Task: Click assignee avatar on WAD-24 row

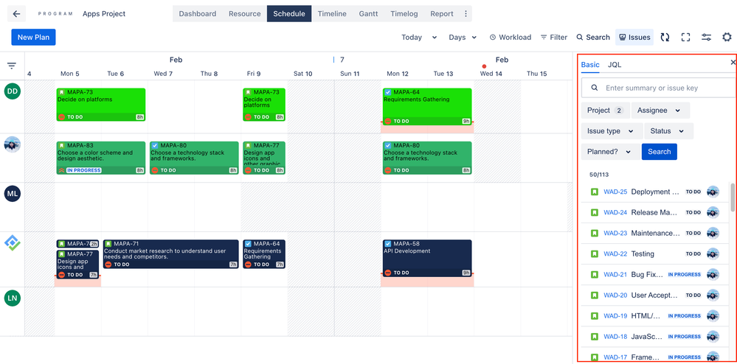Action: 713,212
